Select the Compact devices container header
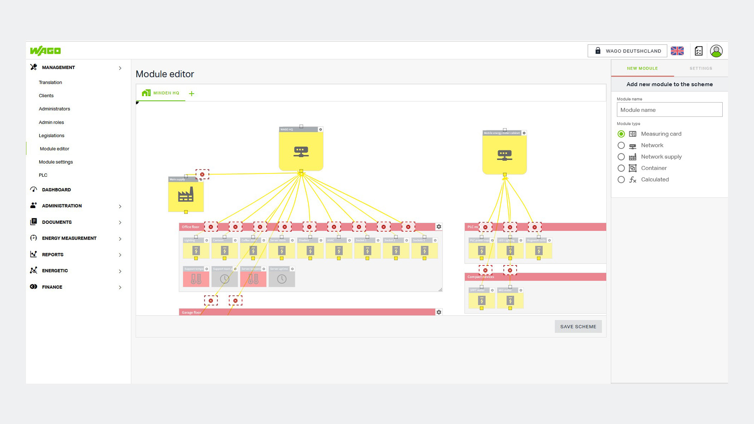 coord(535,277)
